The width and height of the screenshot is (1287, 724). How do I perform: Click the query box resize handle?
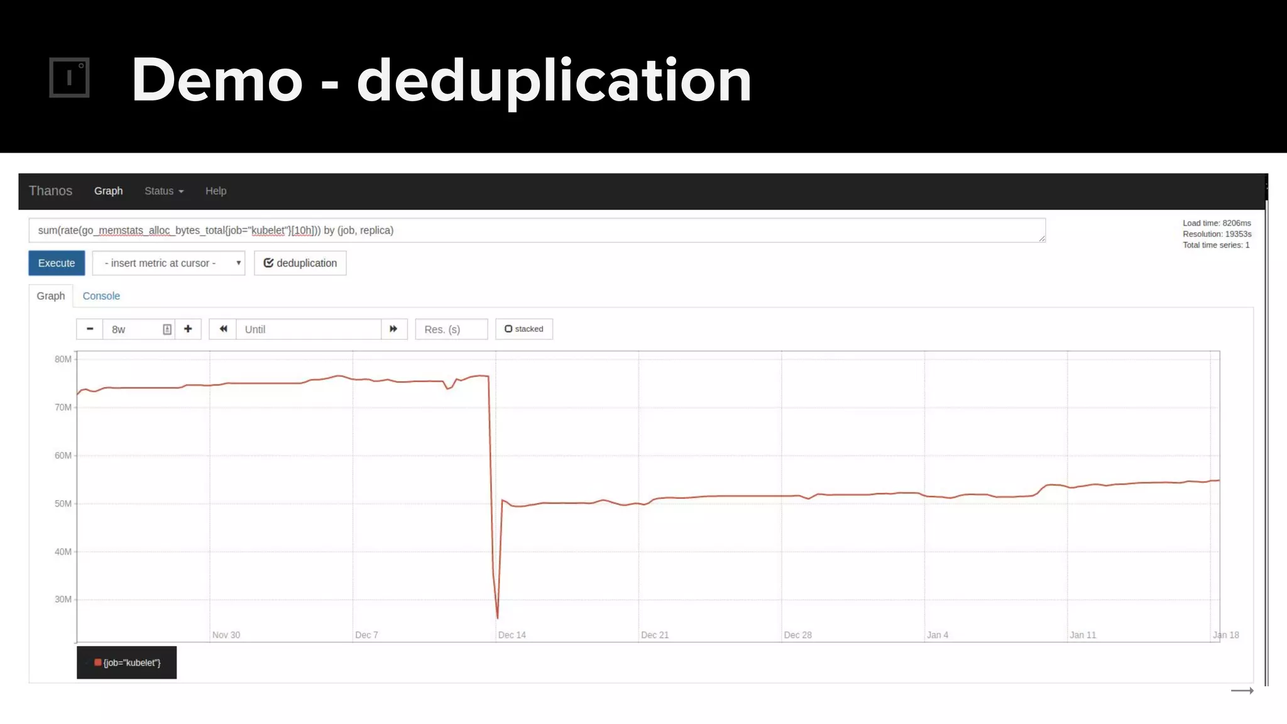pos(1042,238)
